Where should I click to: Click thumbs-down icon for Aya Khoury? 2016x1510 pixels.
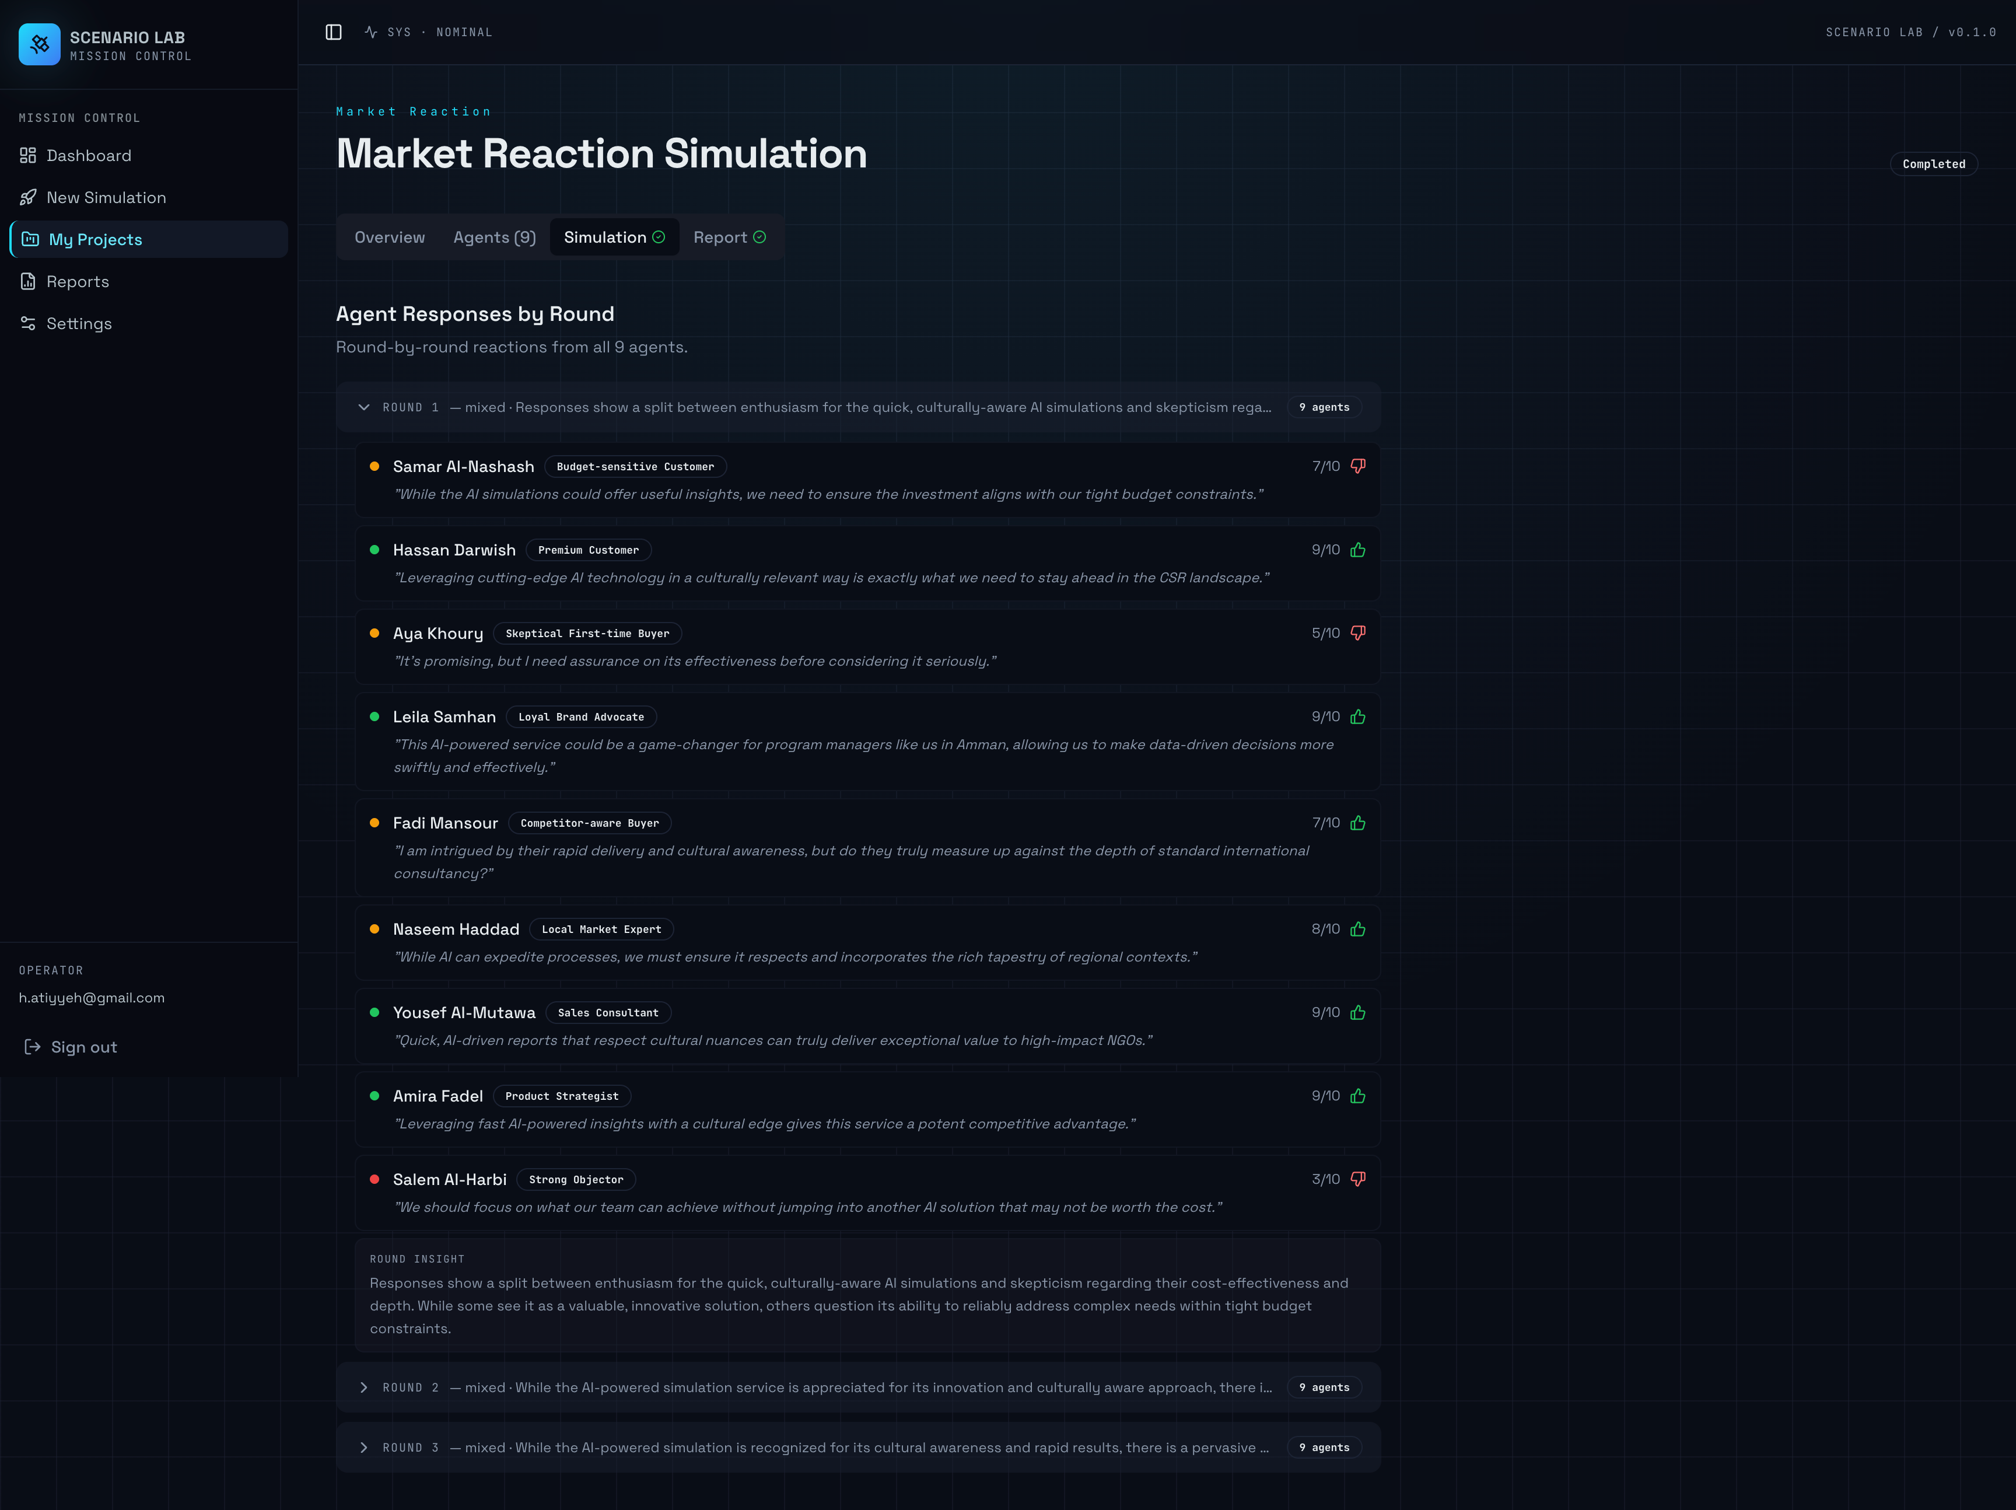point(1357,633)
